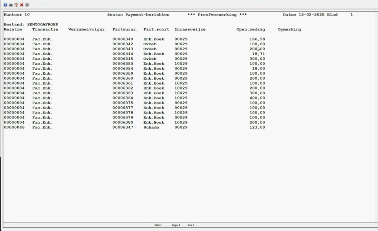The width and height of the screenshot is (378, 231).
Task: Click relation number 00000046
Action: click(14, 128)
